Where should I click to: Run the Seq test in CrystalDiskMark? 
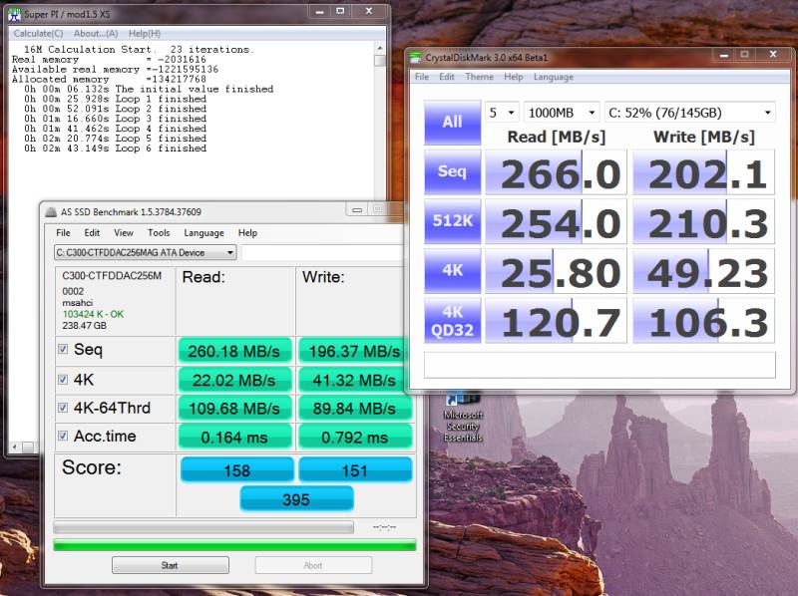[x=453, y=171]
